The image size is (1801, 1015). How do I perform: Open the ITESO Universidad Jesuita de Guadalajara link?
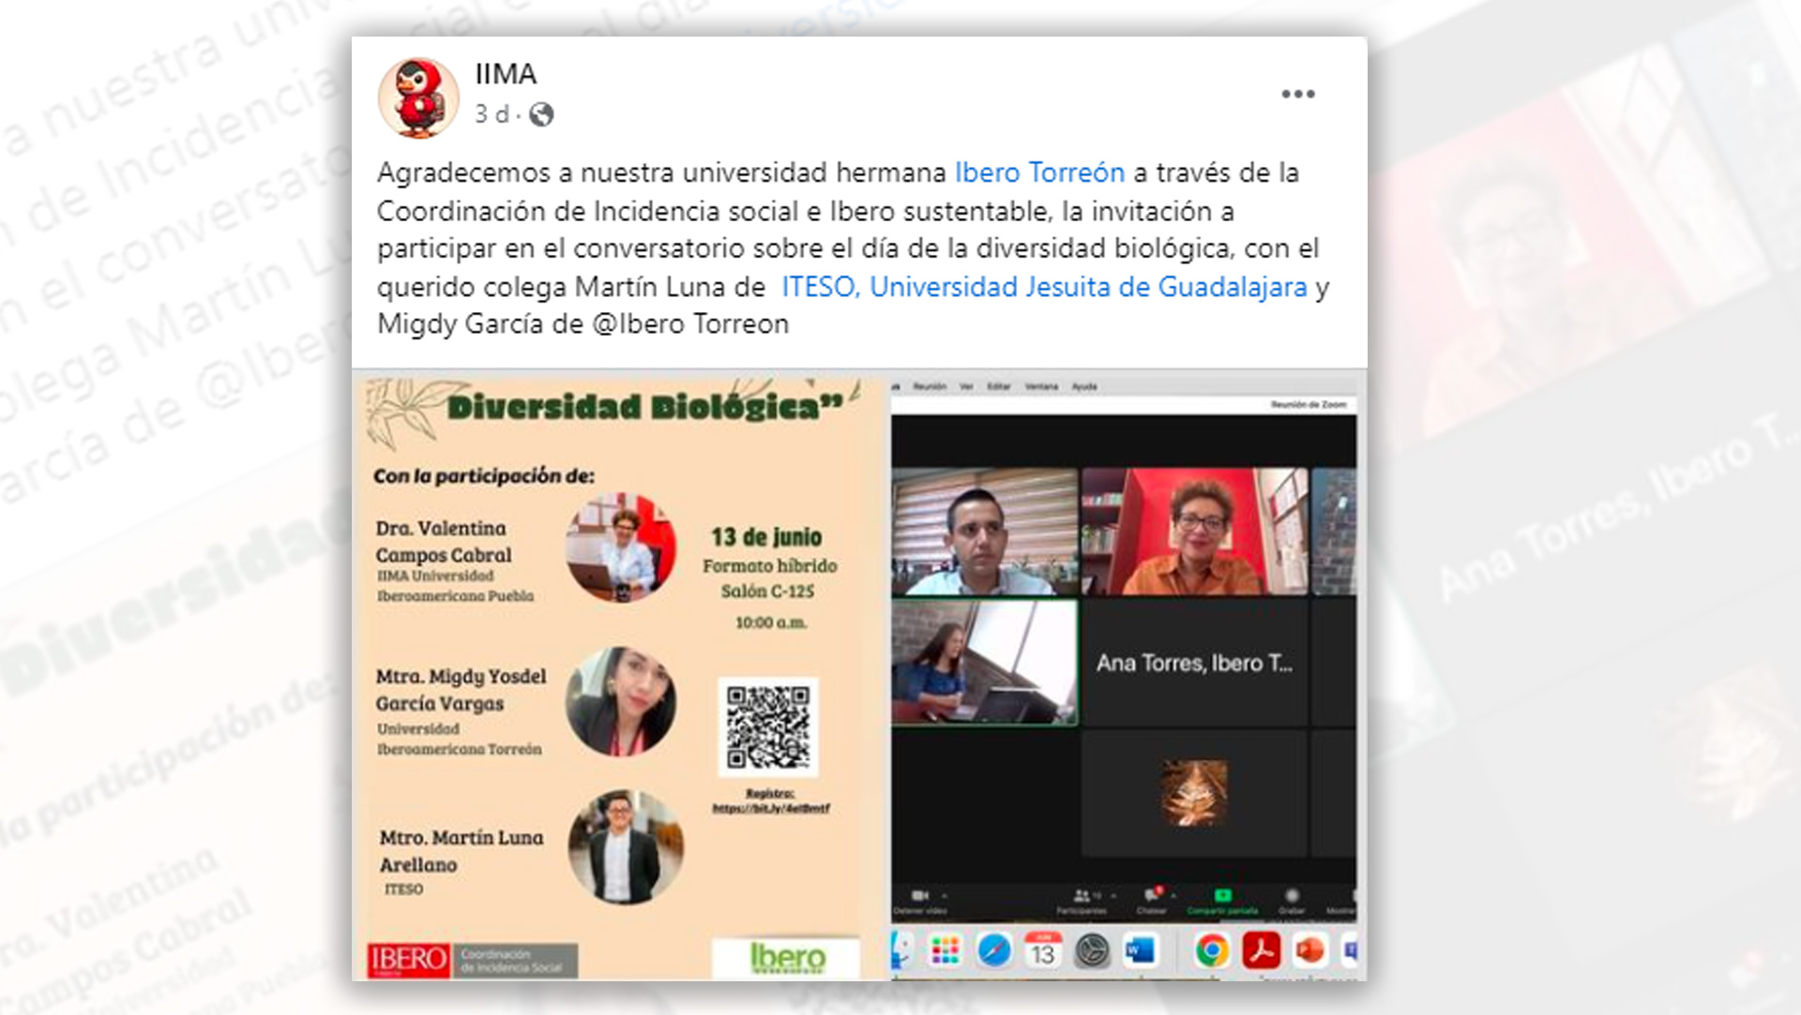[x=1044, y=287]
